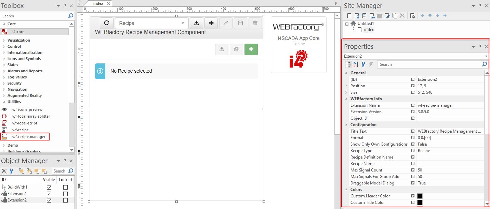This screenshot has height=209, width=490.
Task: Click the trash delete recipe icon
Action: [x=255, y=23]
